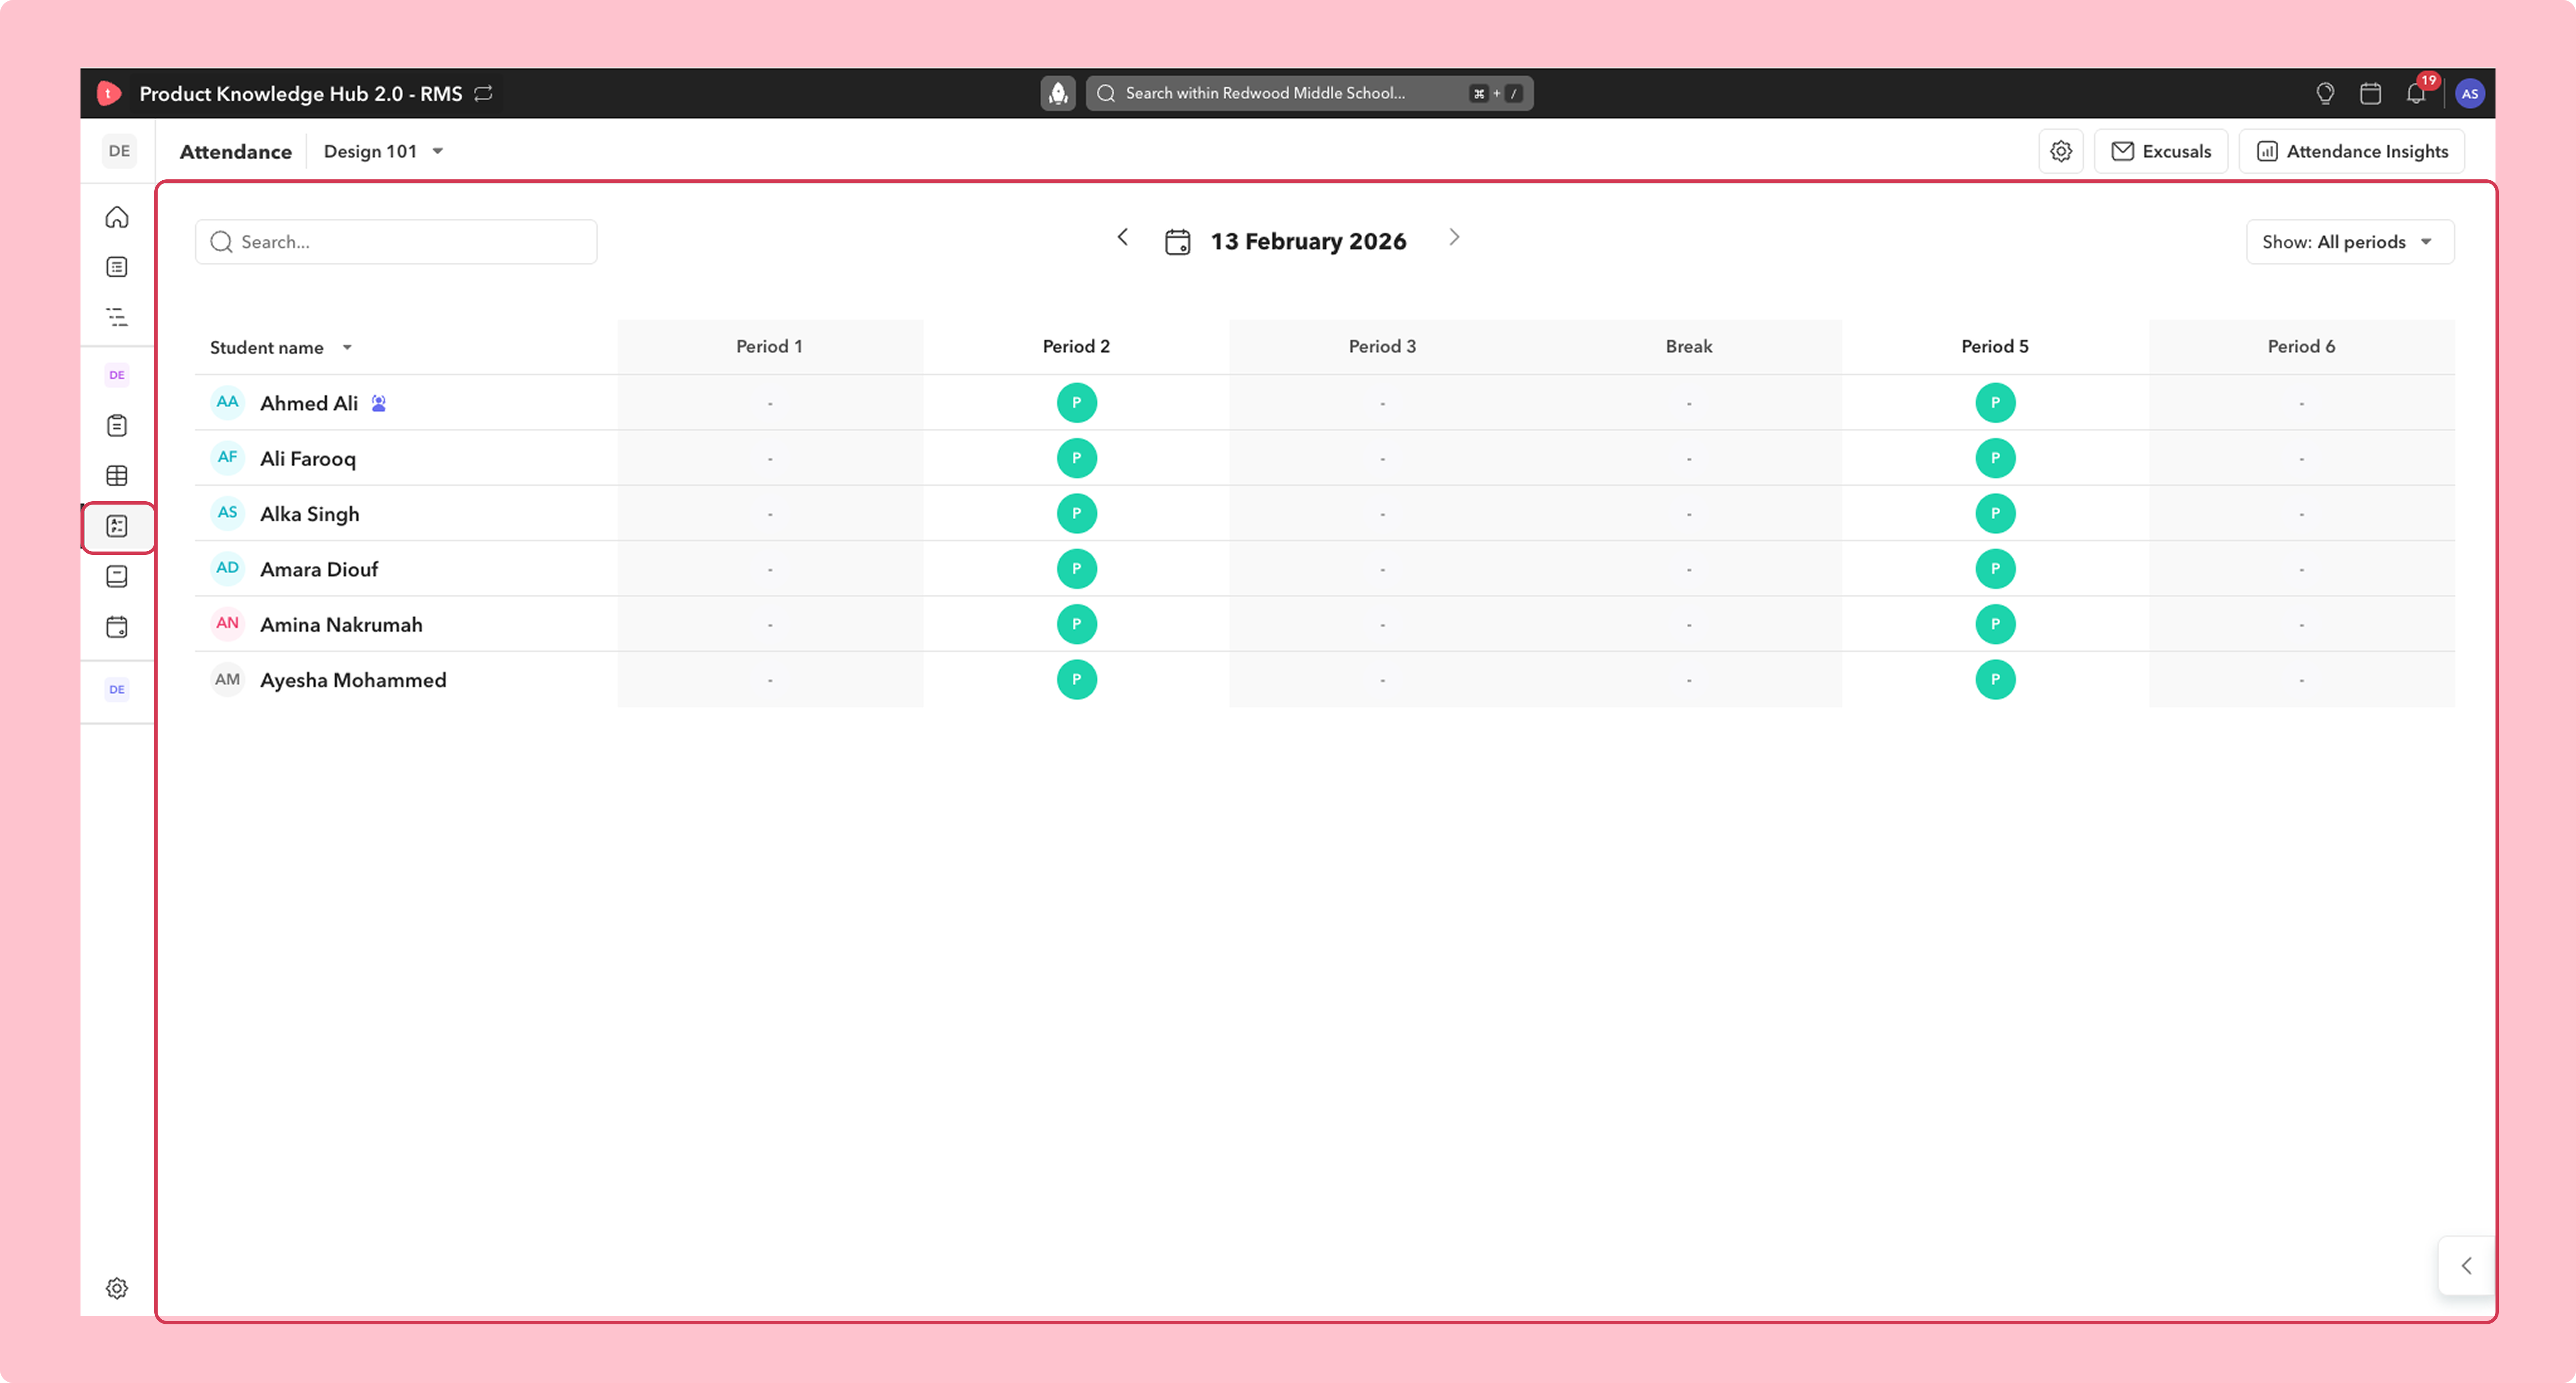The image size is (2576, 1383).
Task: Click the red Teachmint logo icon
Action: tap(109, 93)
